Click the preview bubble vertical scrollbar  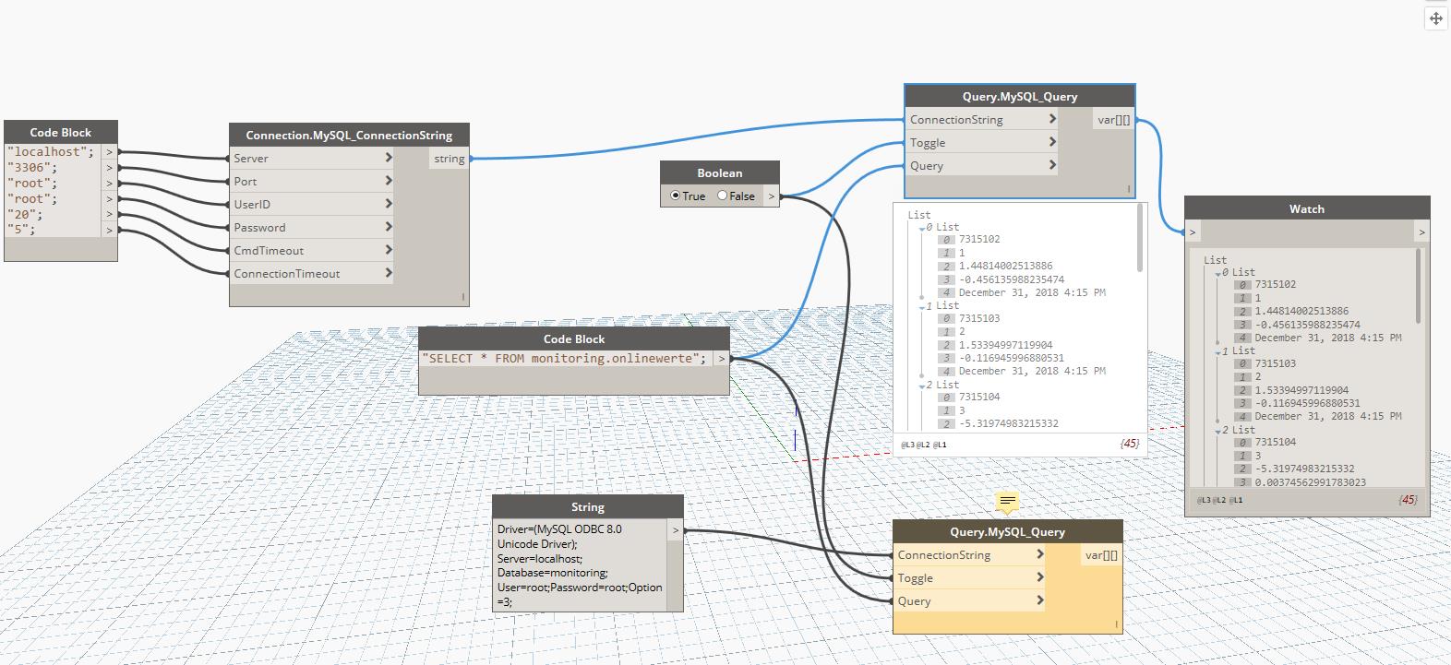pyautogui.click(x=1140, y=238)
